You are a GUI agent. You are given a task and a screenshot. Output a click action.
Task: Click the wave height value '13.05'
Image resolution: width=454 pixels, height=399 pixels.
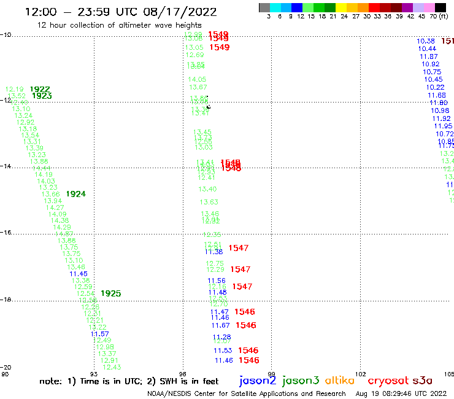(x=194, y=47)
